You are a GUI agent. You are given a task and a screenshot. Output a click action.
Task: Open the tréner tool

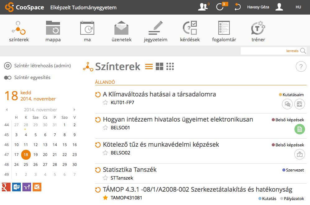click(258, 31)
